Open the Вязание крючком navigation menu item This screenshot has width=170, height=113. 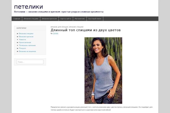pyautogui.click(x=49, y=19)
